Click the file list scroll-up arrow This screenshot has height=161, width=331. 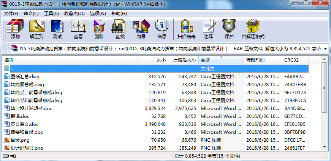coord(325,59)
